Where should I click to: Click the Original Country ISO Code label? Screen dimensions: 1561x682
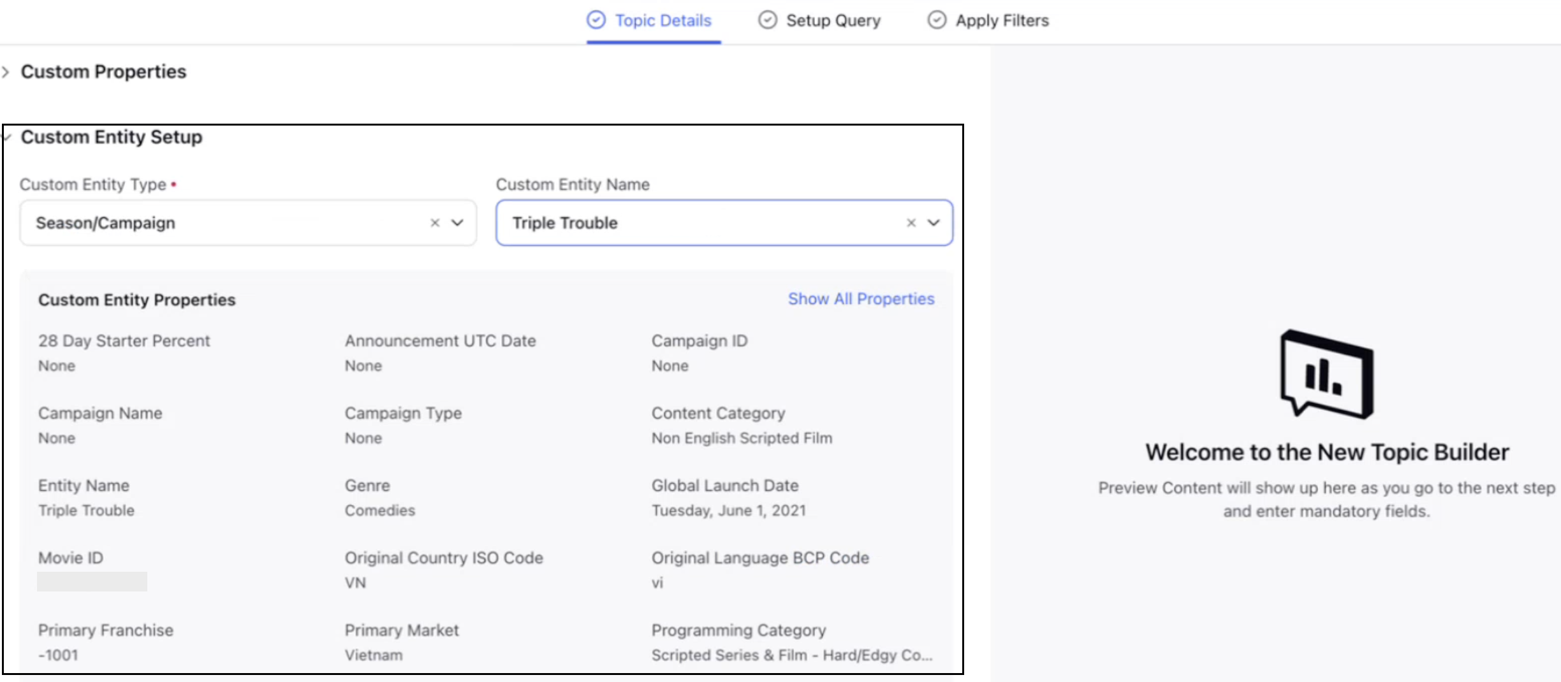tap(444, 558)
